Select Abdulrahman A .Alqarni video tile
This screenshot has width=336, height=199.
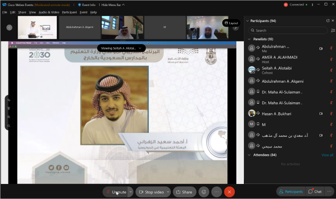pos(80,28)
